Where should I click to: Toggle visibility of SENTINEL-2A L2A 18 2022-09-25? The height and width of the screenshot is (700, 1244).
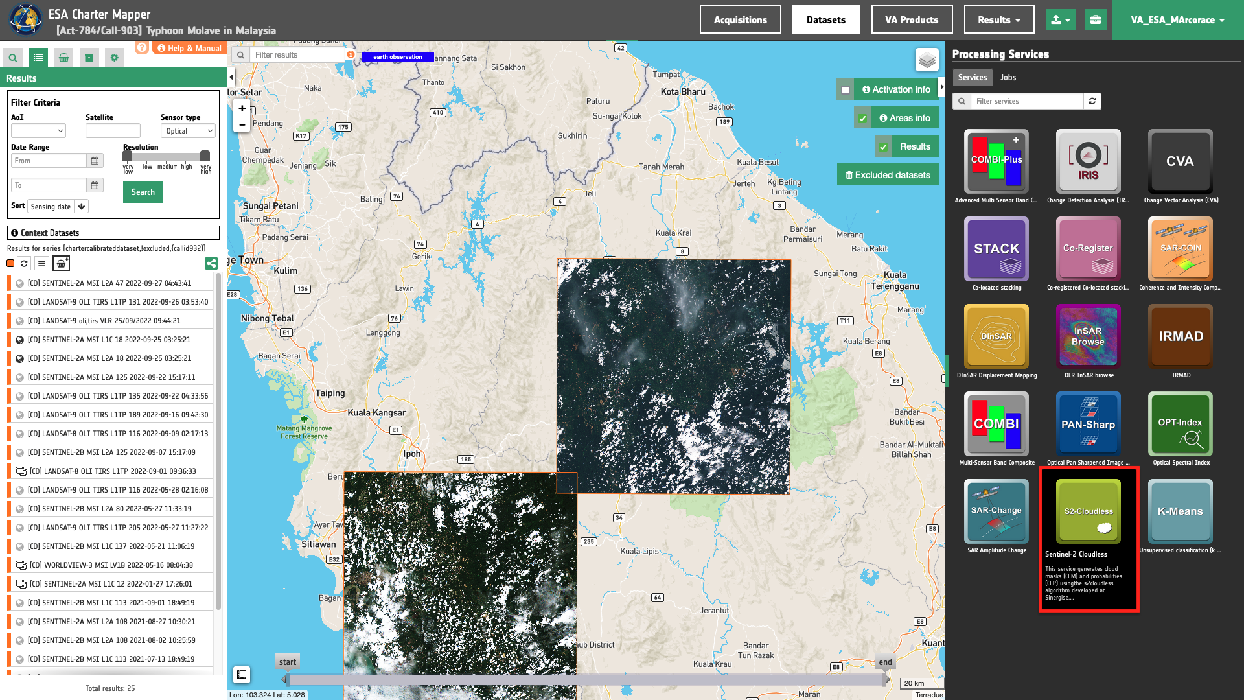click(19, 358)
